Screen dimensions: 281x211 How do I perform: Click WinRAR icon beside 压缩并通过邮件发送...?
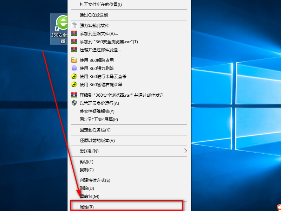tap(74, 50)
